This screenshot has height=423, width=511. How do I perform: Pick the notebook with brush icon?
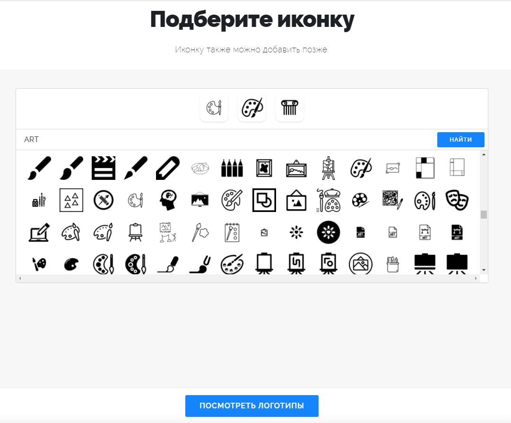coord(232,232)
